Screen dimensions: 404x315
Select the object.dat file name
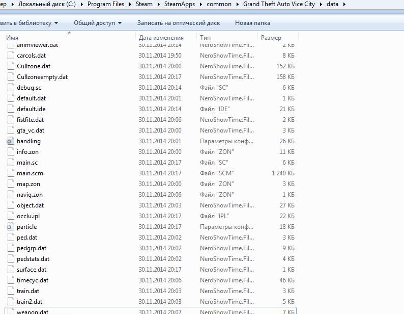pyautogui.click(x=30, y=205)
